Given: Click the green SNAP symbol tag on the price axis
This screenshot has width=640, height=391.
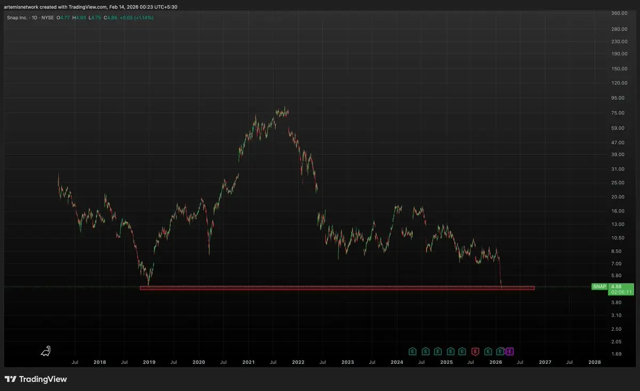Looking at the screenshot, I should coord(600,286).
